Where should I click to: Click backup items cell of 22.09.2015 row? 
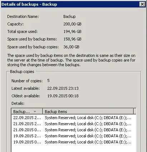(88, 118)
